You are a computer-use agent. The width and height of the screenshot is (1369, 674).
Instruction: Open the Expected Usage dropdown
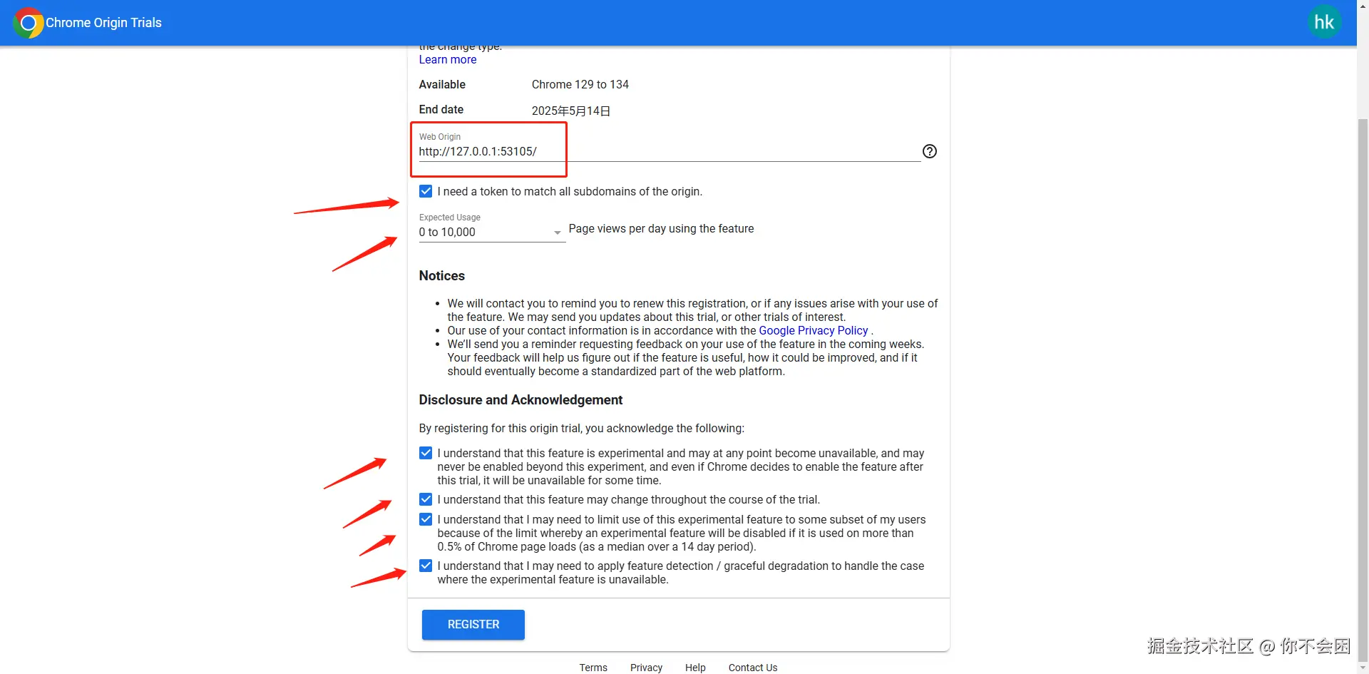click(492, 232)
